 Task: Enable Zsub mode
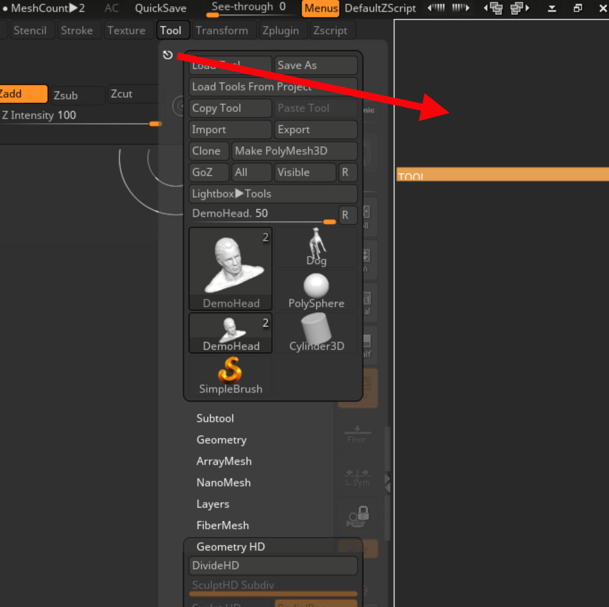tap(77, 95)
